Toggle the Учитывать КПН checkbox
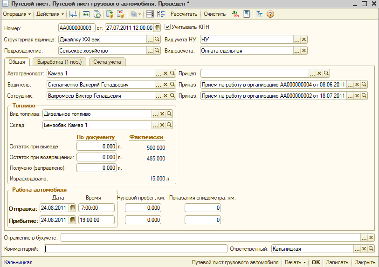The height and width of the screenshot is (267, 379). point(168,27)
